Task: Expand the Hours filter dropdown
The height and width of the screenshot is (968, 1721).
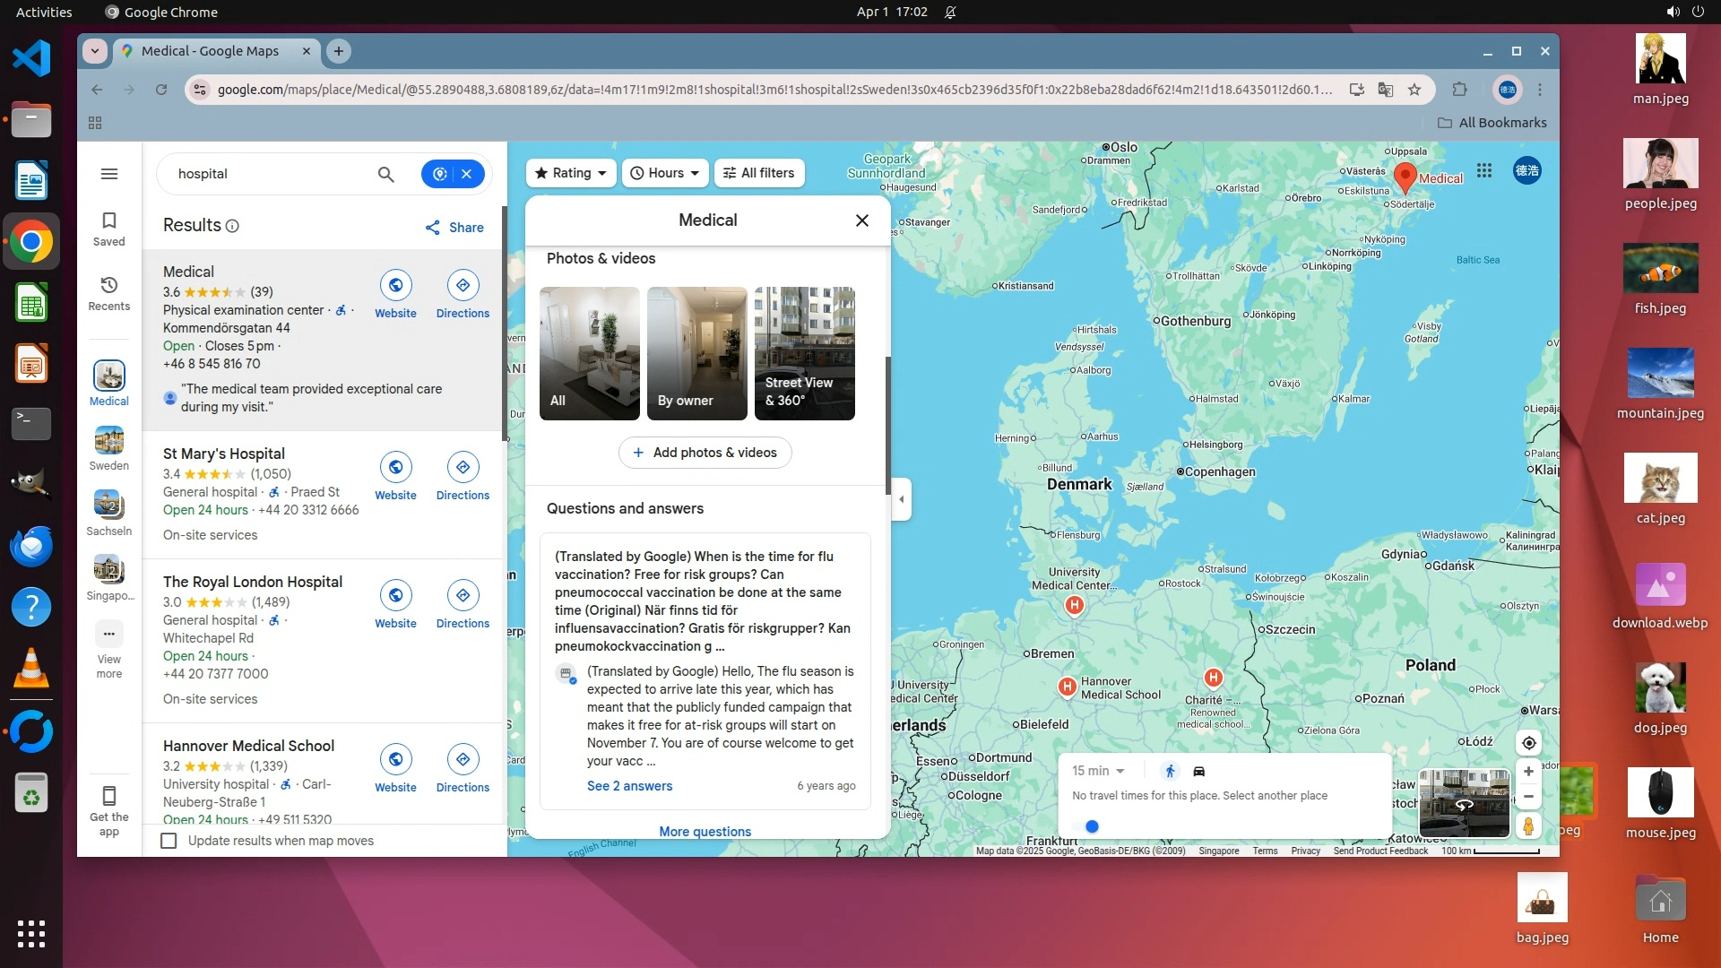Action: [664, 173]
